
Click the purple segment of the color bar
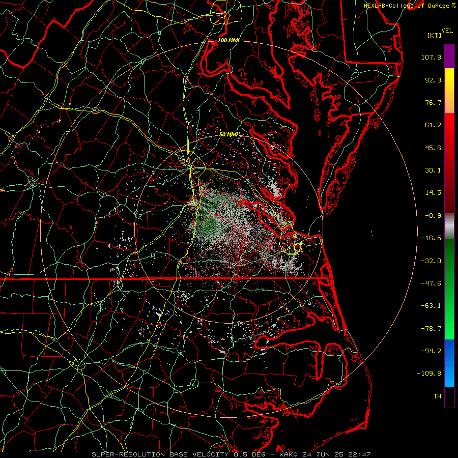pyautogui.click(x=449, y=56)
